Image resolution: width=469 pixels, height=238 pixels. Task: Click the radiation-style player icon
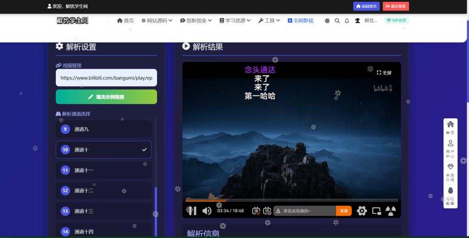point(391,211)
